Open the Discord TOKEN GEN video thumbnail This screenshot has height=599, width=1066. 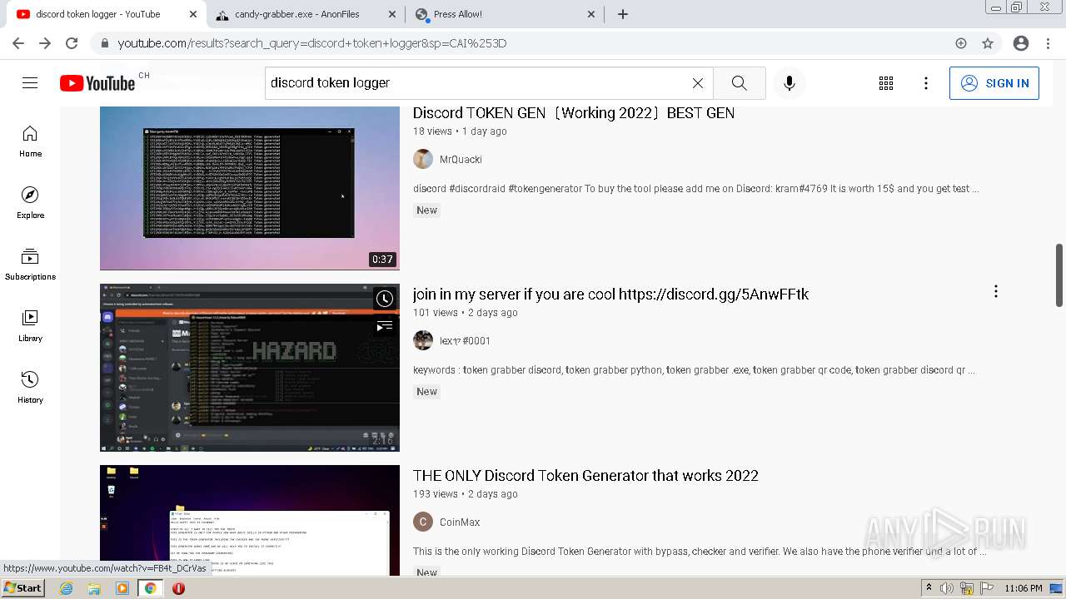coord(250,188)
